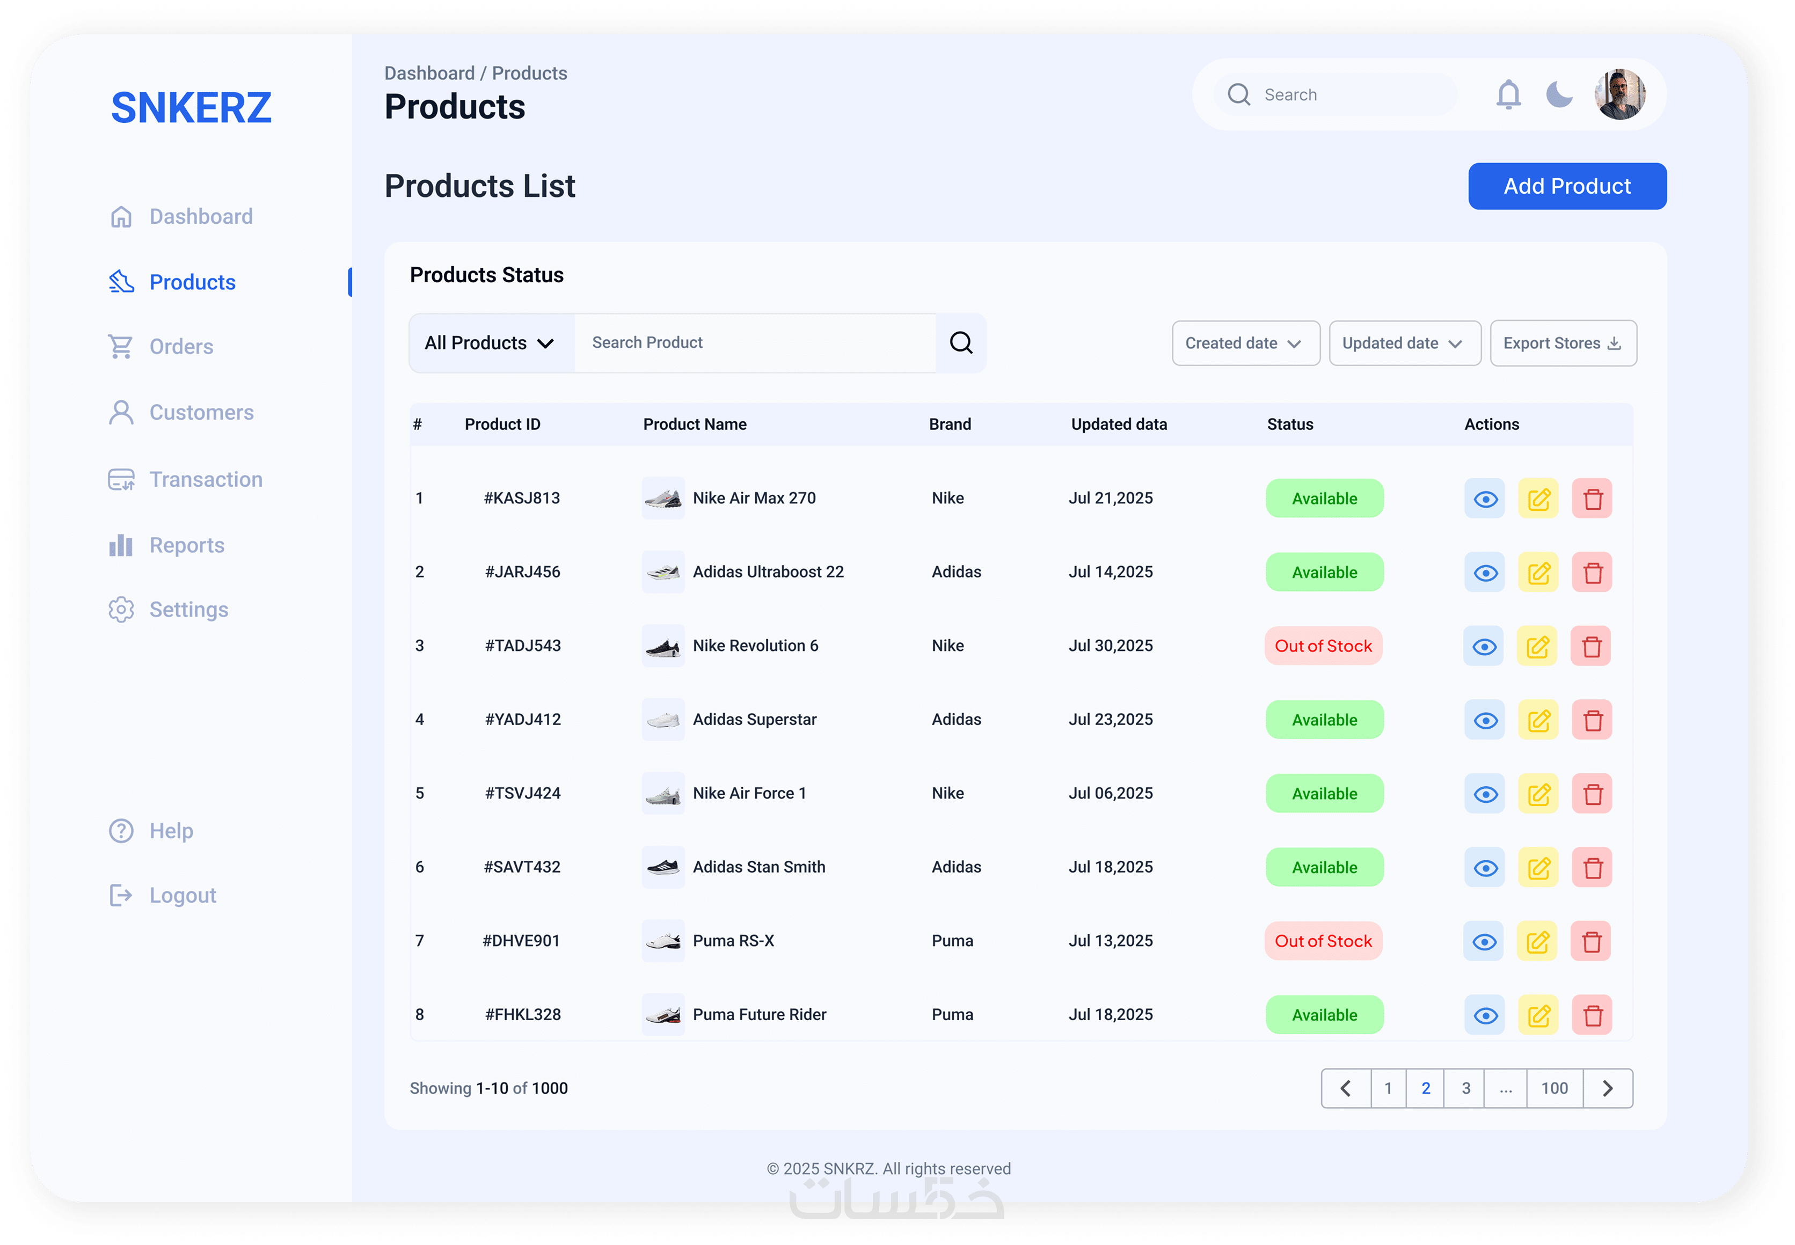Edit the Nike Revolution 6 product
The width and height of the screenshot is (1795, 1245).
pos(1537,646)
